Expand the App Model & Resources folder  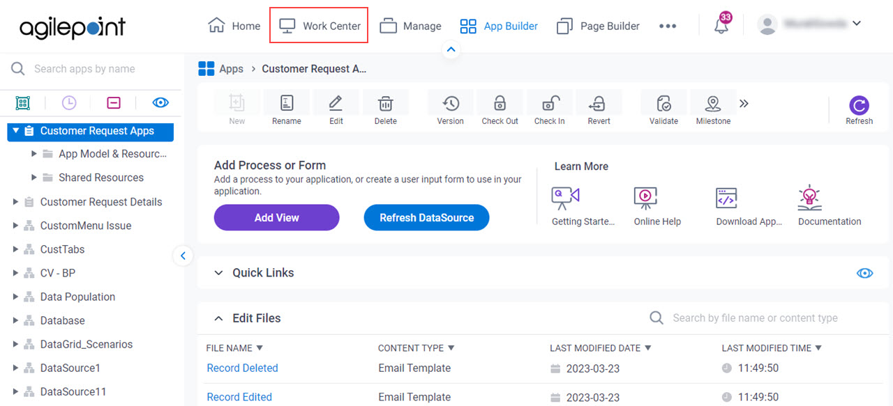click(34, 154)
